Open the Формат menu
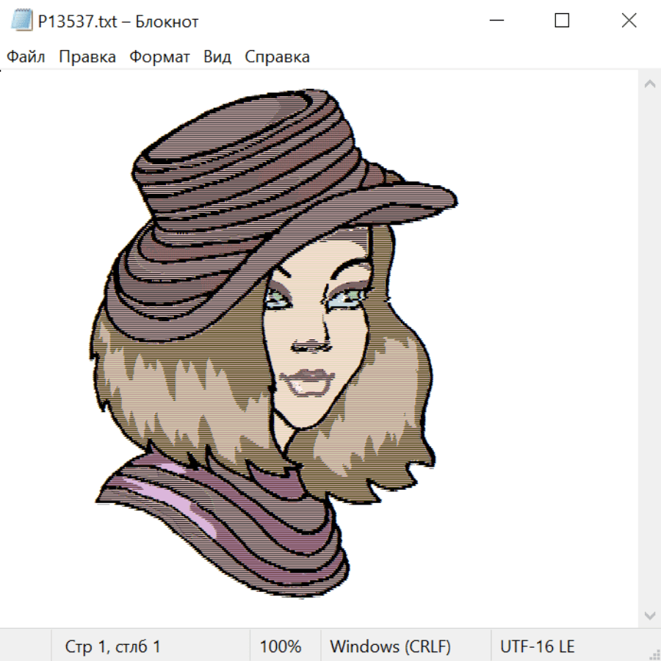The width and height of the screenshot is (661, 661). [159, 57]
